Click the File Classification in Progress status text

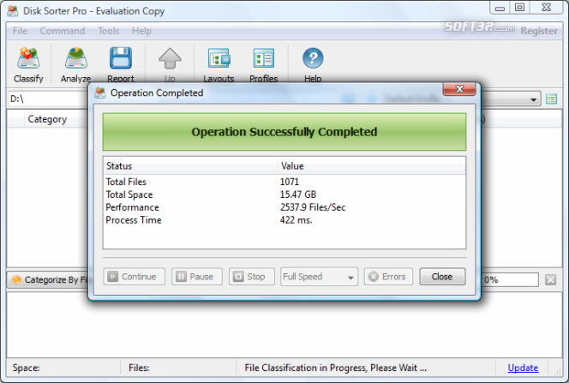(335, 368)
